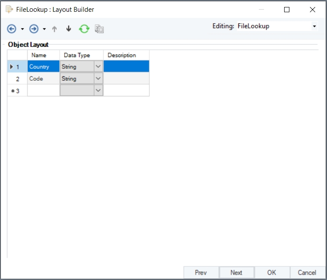Click the grayed-out copy layout icon
Image resolution: width=327 pixels, height=280 pixels.
[99, 29]
